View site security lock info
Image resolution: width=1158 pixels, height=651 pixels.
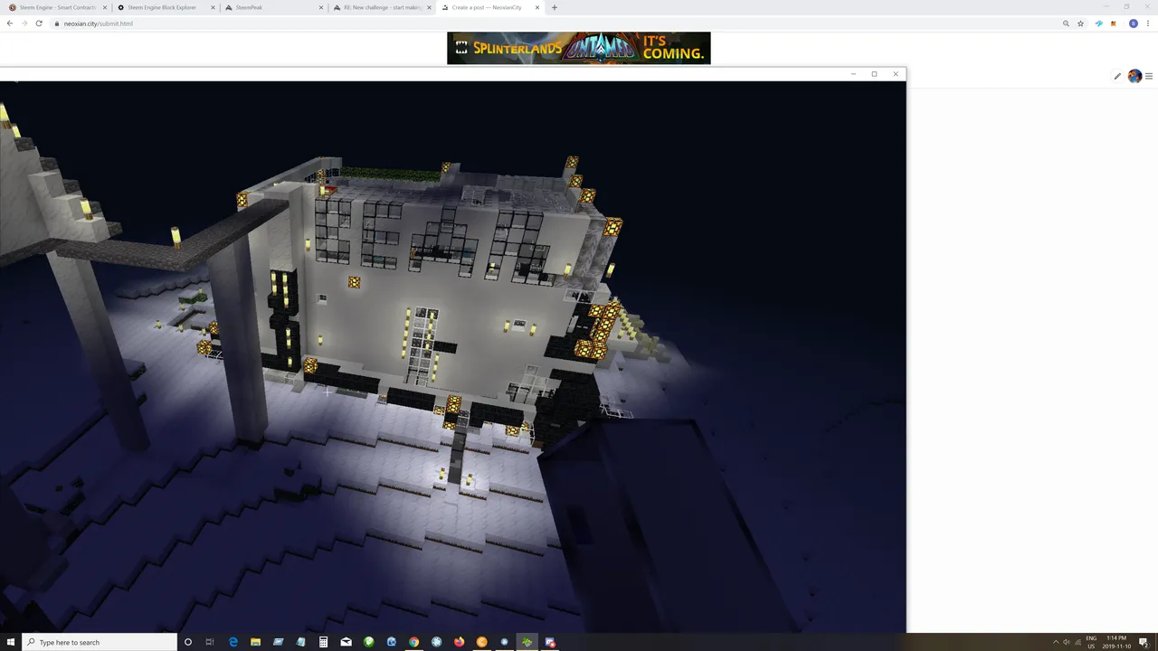click(x=57, y=24)
